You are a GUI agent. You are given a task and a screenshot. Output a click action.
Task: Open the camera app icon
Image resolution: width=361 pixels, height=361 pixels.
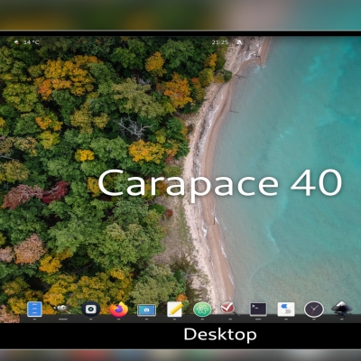coord(91,310)
